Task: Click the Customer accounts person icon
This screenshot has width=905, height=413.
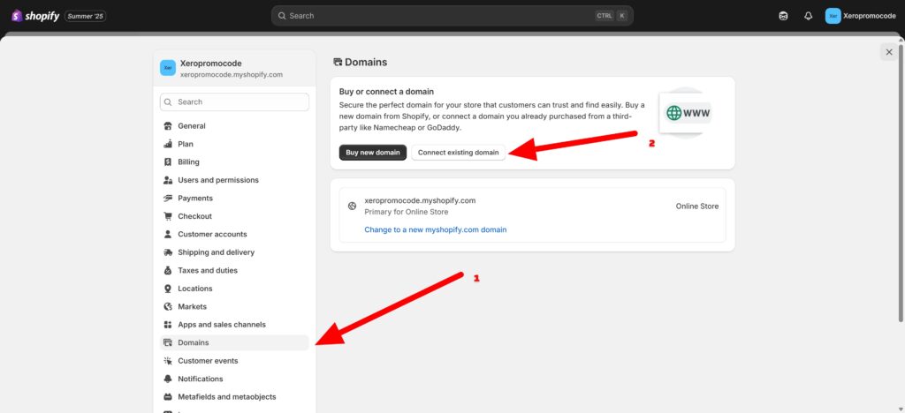Action: pyautogui.click(x=168, y=235)
